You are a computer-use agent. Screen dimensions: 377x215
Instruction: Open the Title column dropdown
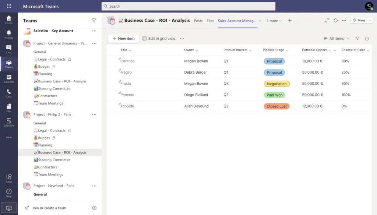(130, 50)
